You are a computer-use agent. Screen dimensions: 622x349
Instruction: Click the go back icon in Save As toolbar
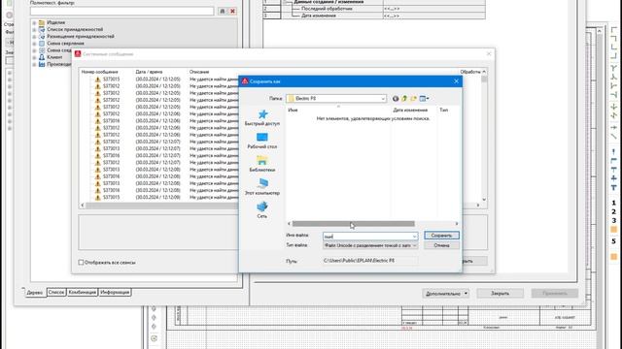point(396,99)
